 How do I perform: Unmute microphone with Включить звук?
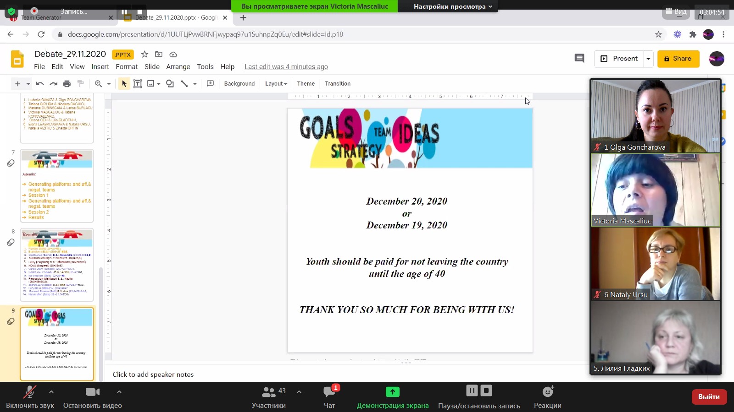point(30,396)
